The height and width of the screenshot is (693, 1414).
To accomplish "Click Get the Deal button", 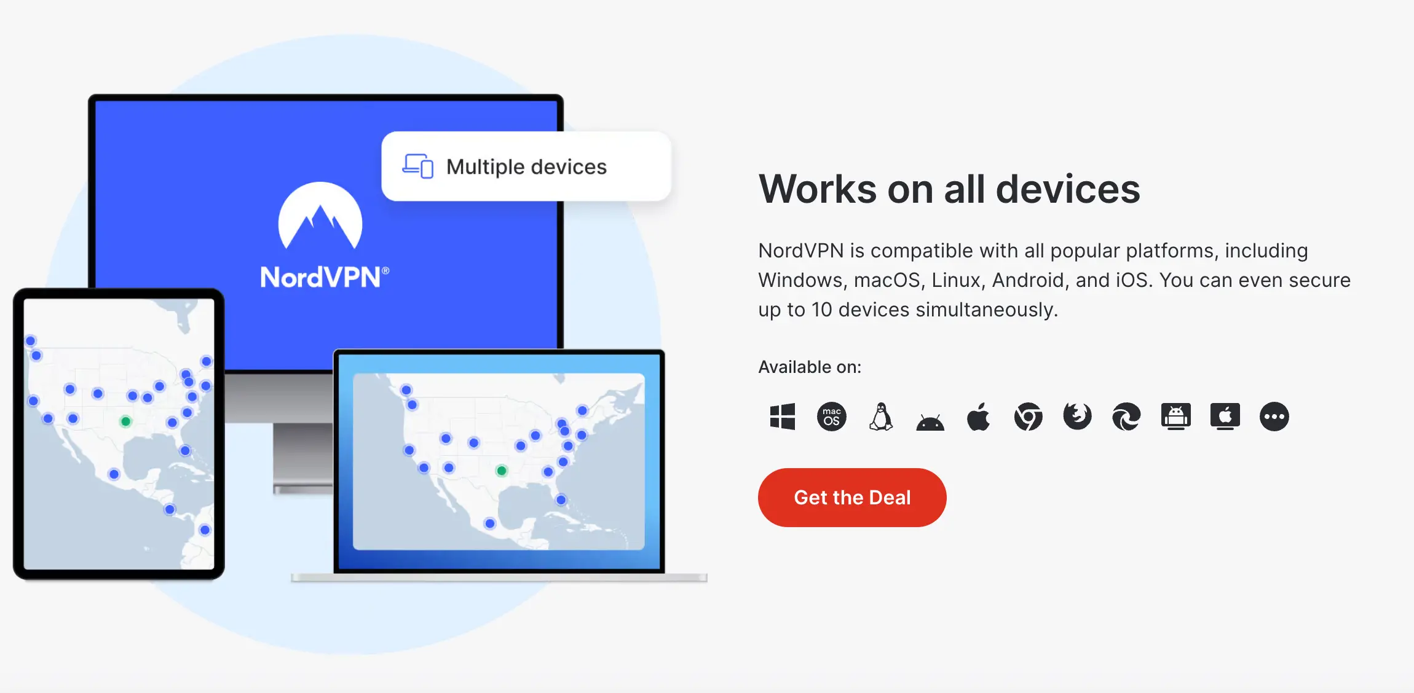I will click(x=851, y=498).
